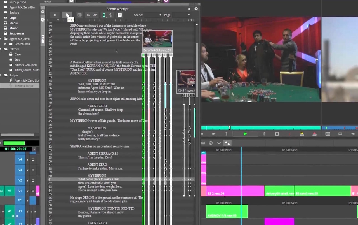Click the red Overwrite arrow button
This screenshot has height=225, width=358.
(x=314, y=134)
